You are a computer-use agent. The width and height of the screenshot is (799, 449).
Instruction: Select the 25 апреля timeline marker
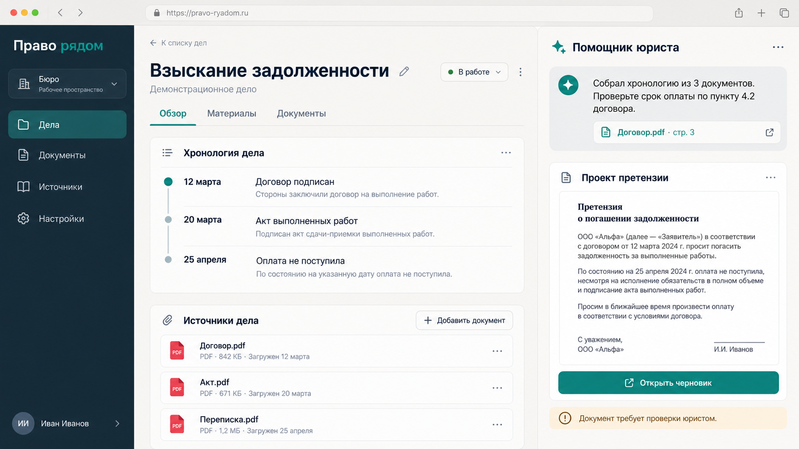pyautogui.click(x=168, y=260)
